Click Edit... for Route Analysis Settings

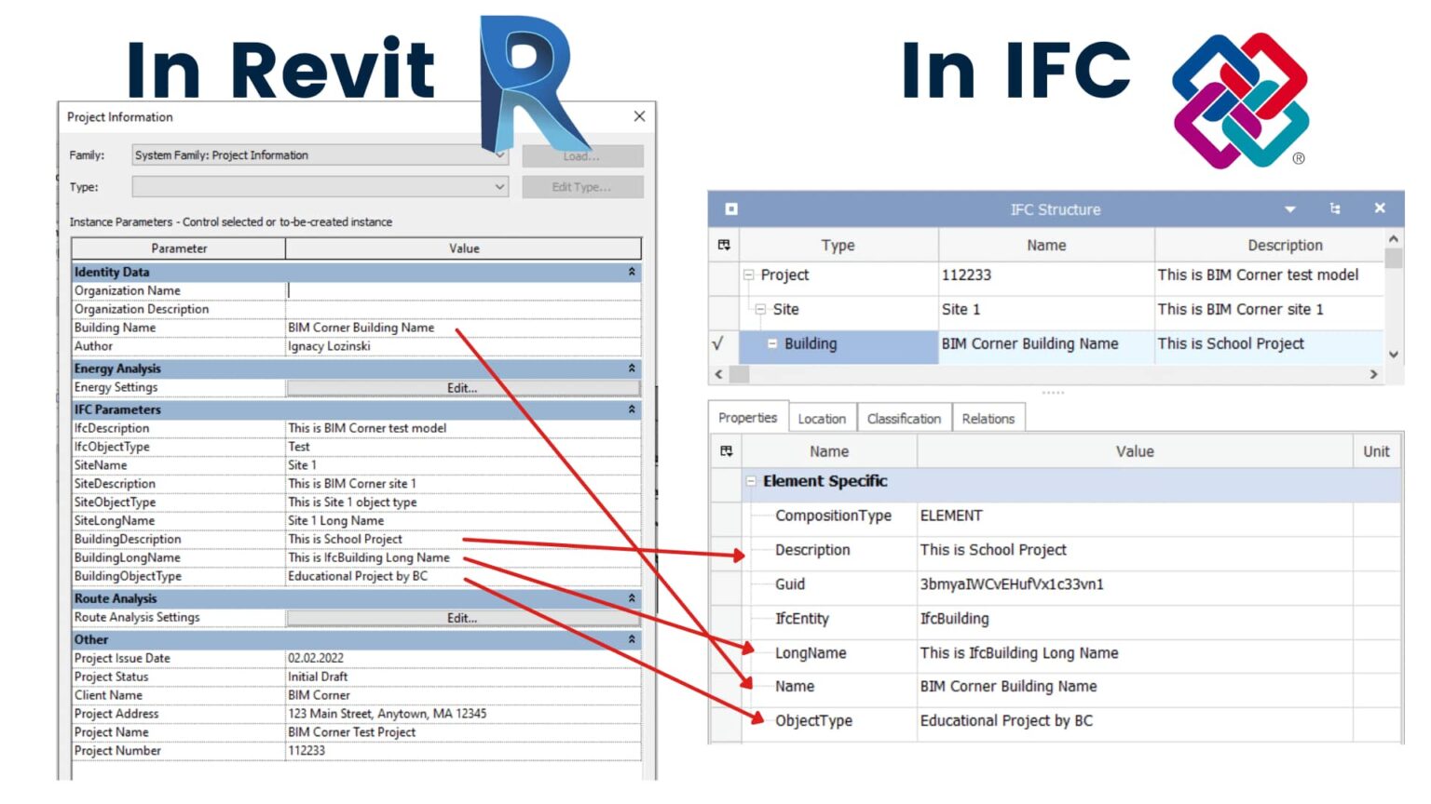point(462,618)
